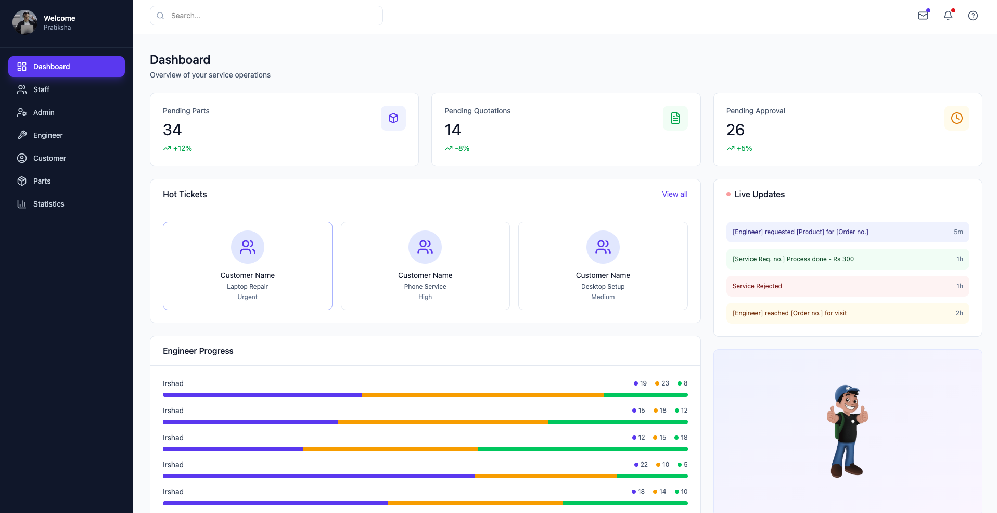Click the notifications bell icon
This screenshot has width=997, height=513.
[948, 16]
